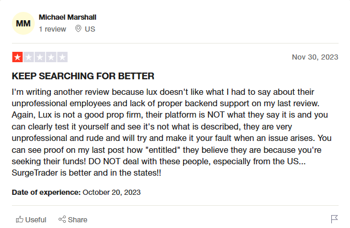Click the review body paragraph text
Image resolution: width=350 pixels, height=228 pixels.
[x=172, y=132]
